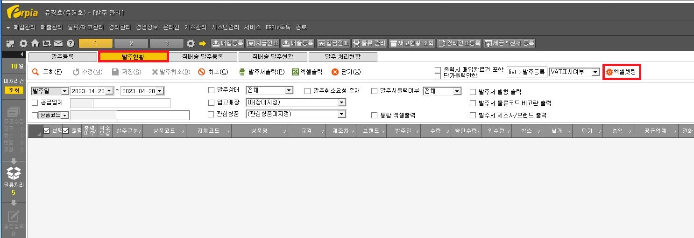Screen dimensions: 694x238
Task: Switch to the 발주등록 tab
Action: point(63,57)
